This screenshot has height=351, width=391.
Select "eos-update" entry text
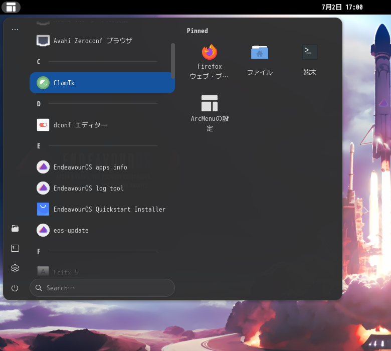click(71, 230)
